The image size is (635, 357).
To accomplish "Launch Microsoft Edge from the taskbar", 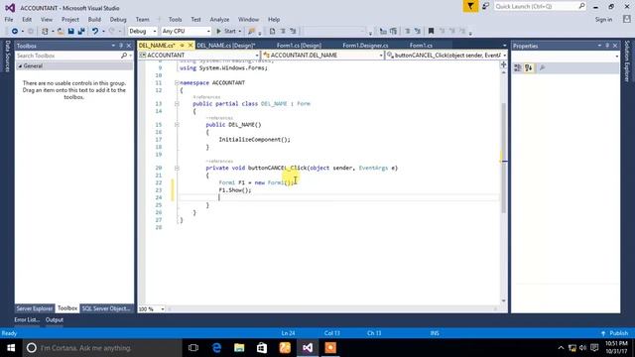I will [x=216, y=348].
